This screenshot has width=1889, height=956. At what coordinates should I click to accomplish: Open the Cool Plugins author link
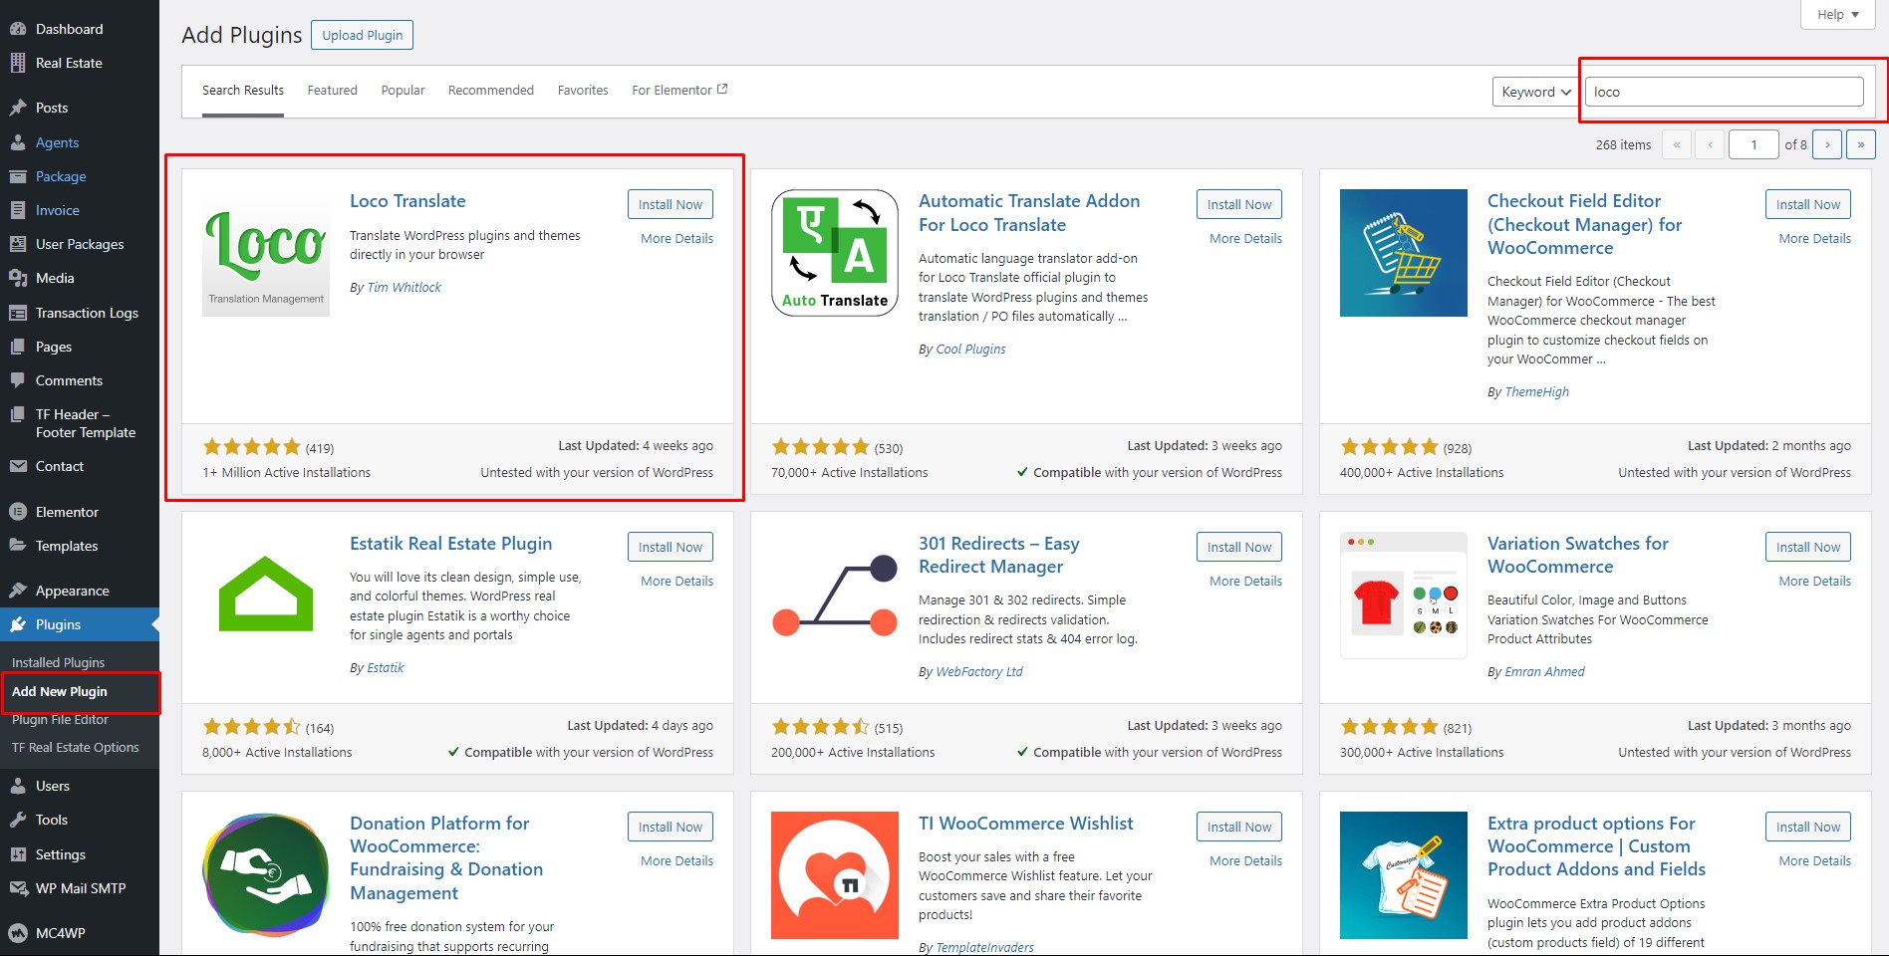tap(971, 349)
